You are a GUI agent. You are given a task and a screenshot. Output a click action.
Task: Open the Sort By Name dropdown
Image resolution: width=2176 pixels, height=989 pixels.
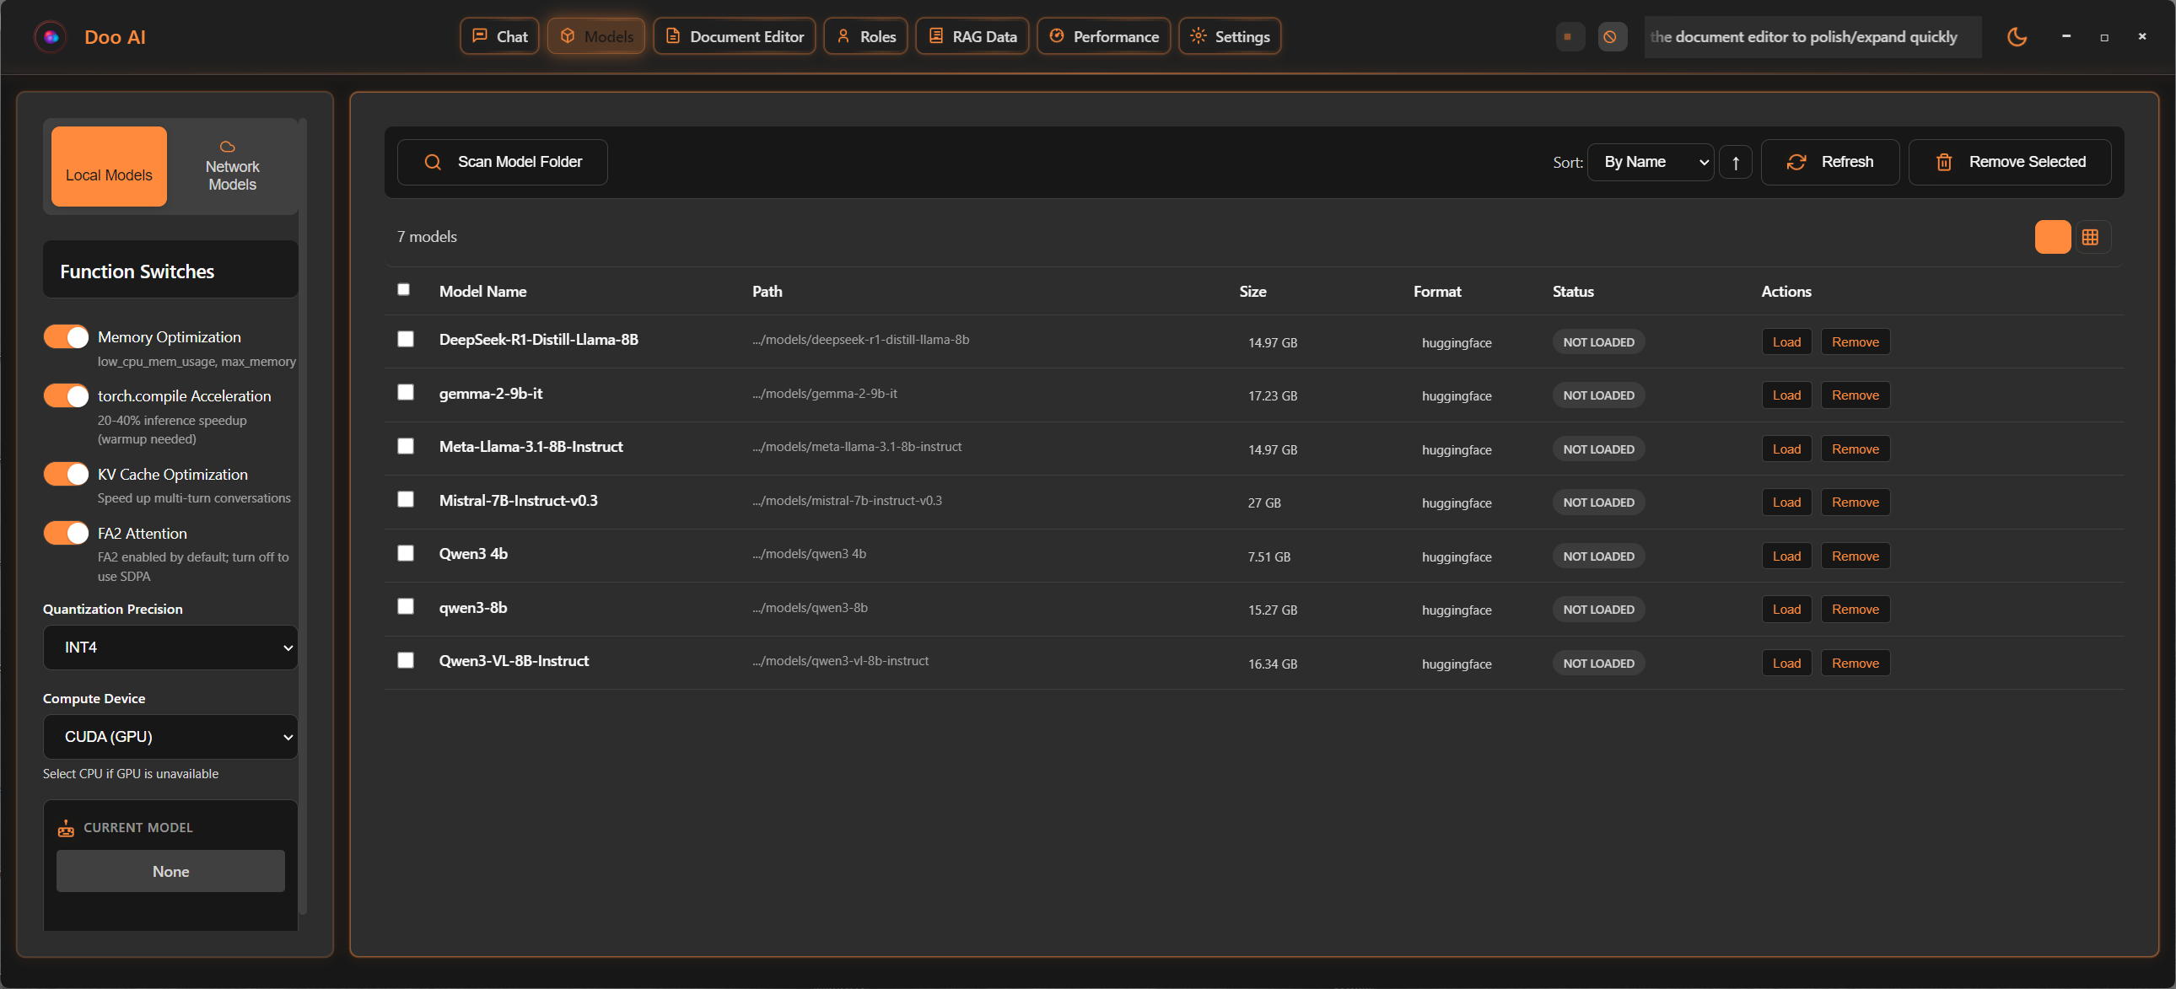tap(1651, 162)
